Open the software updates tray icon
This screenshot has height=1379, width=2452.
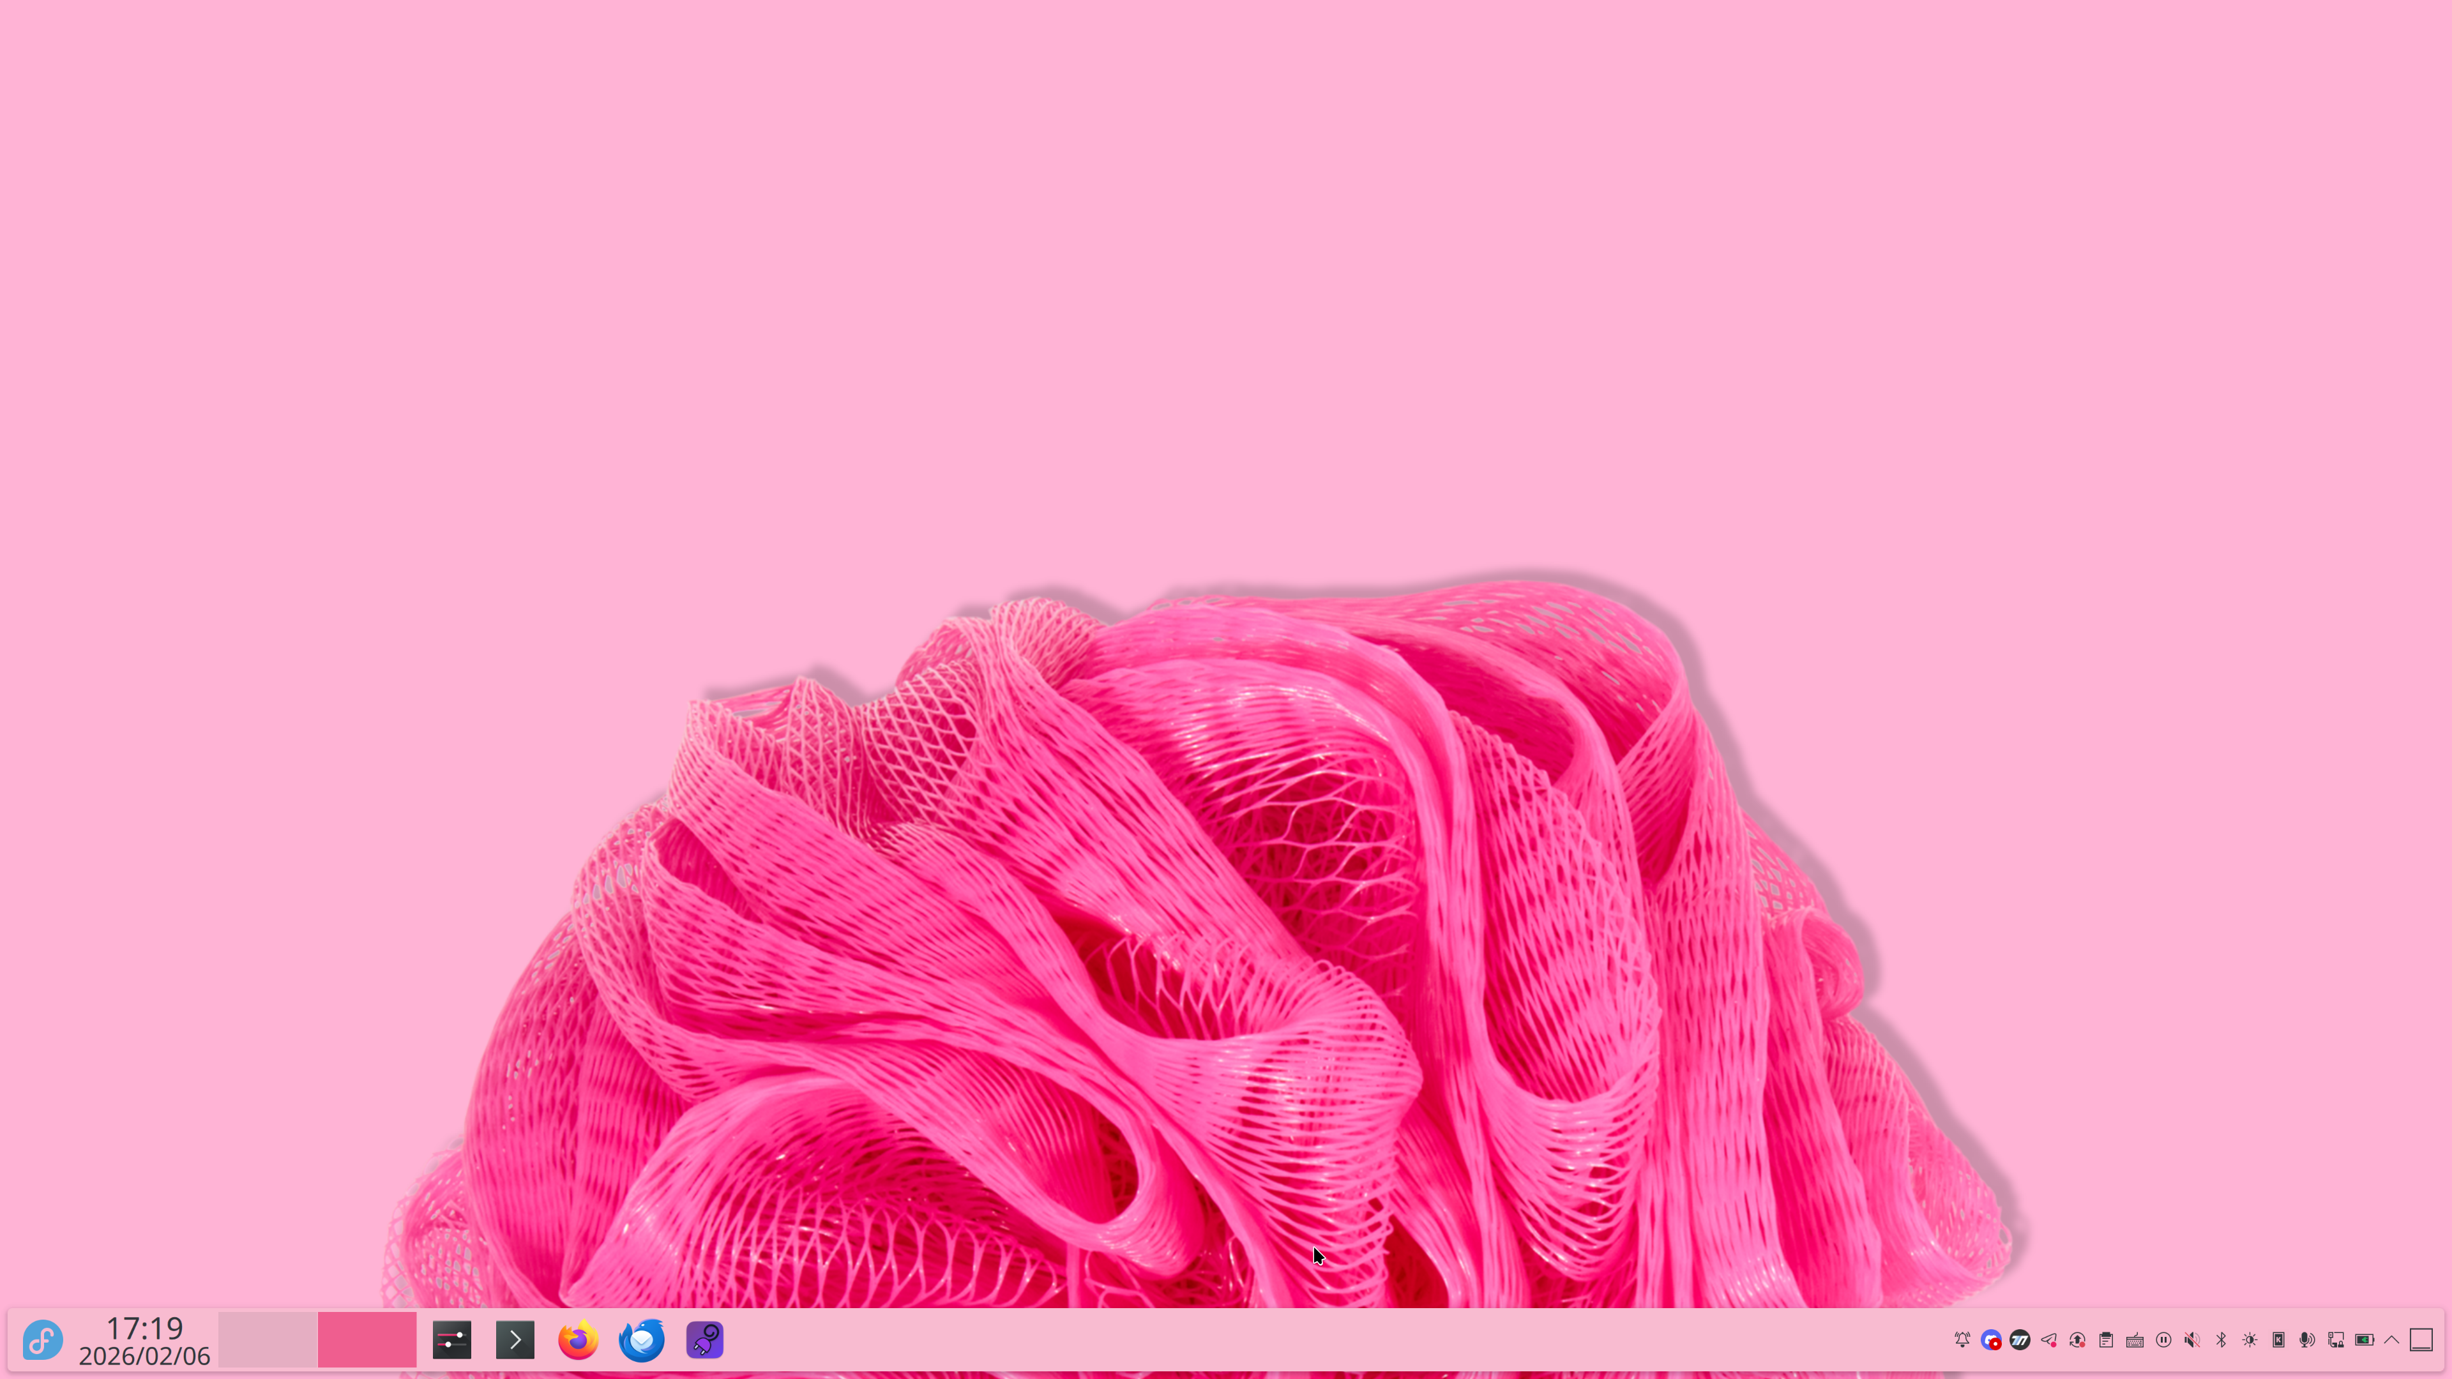pyautogui.click(x=2078, y=1340)
